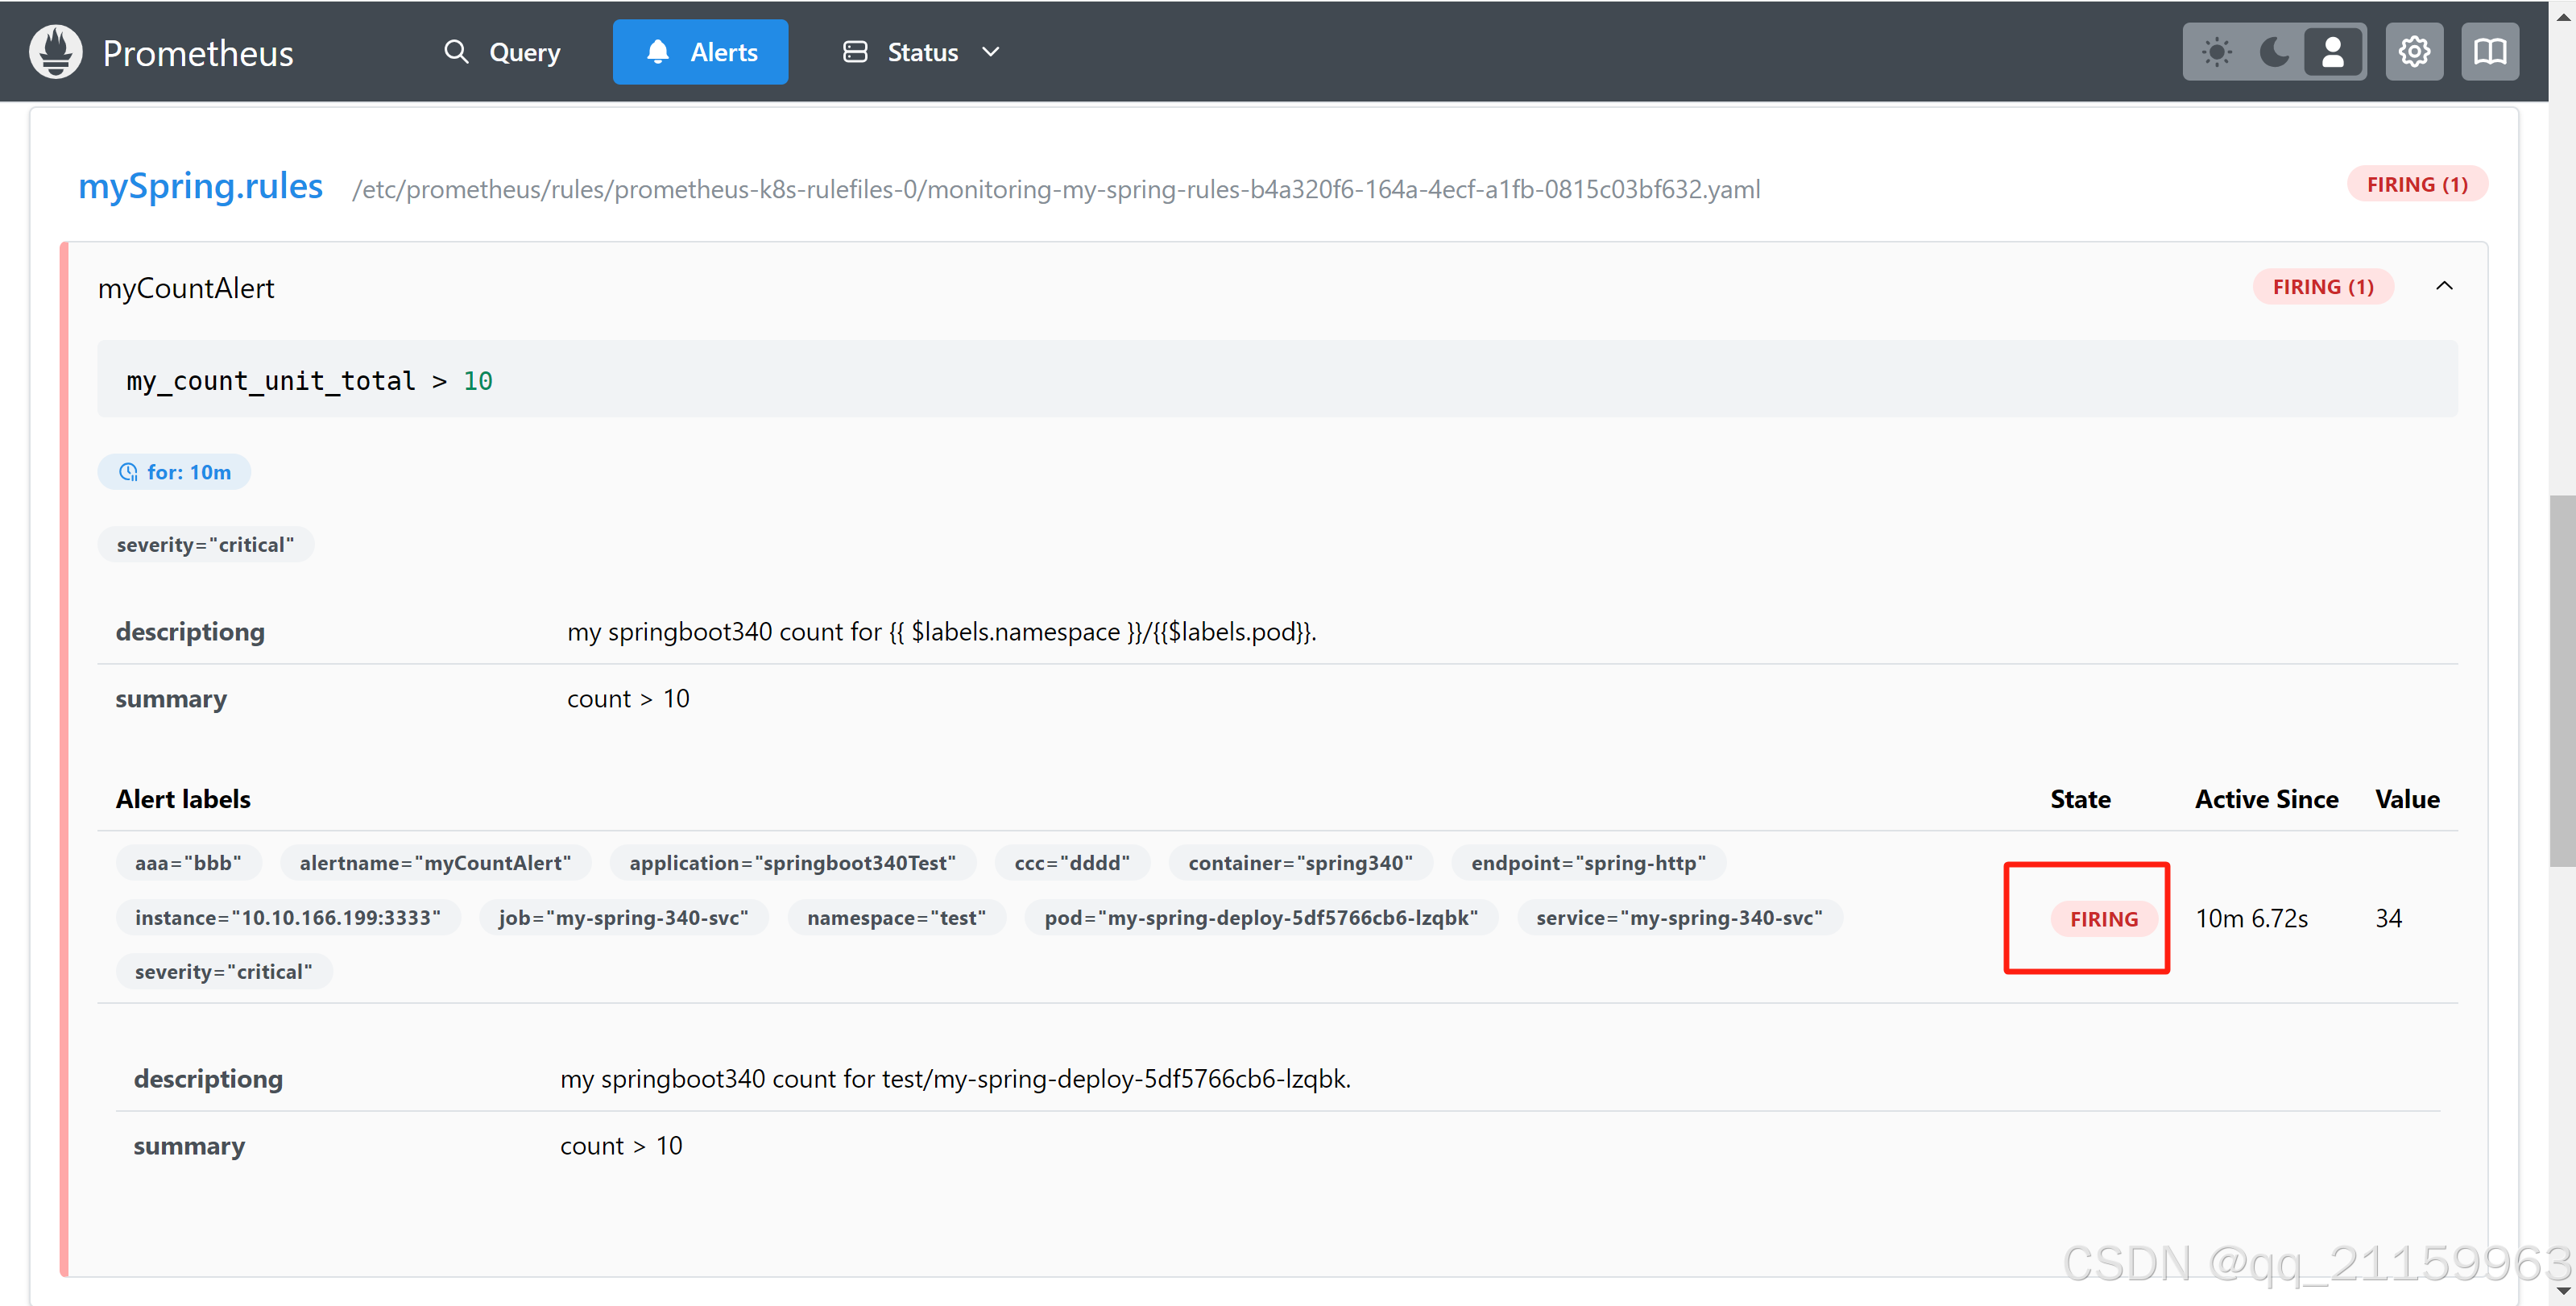
Task: Switch to light theme sun icon
Action: click(2216, 52)
